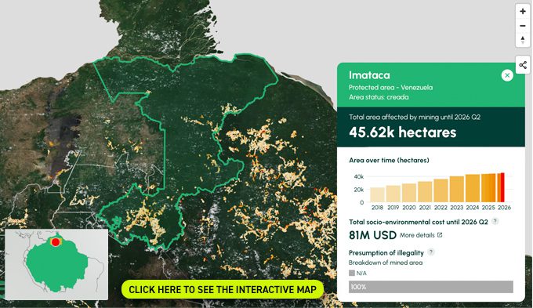Select the red 2026 bar in chart
The width and height of the screenshot is (533, 308).
click(x=502, y=187)
